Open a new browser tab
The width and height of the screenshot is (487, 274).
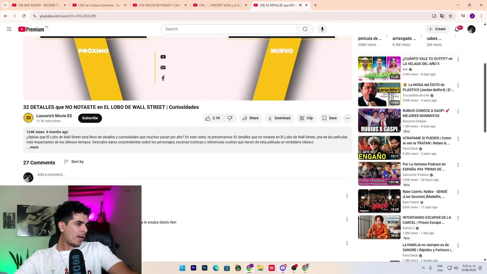[x=315, y=5]
